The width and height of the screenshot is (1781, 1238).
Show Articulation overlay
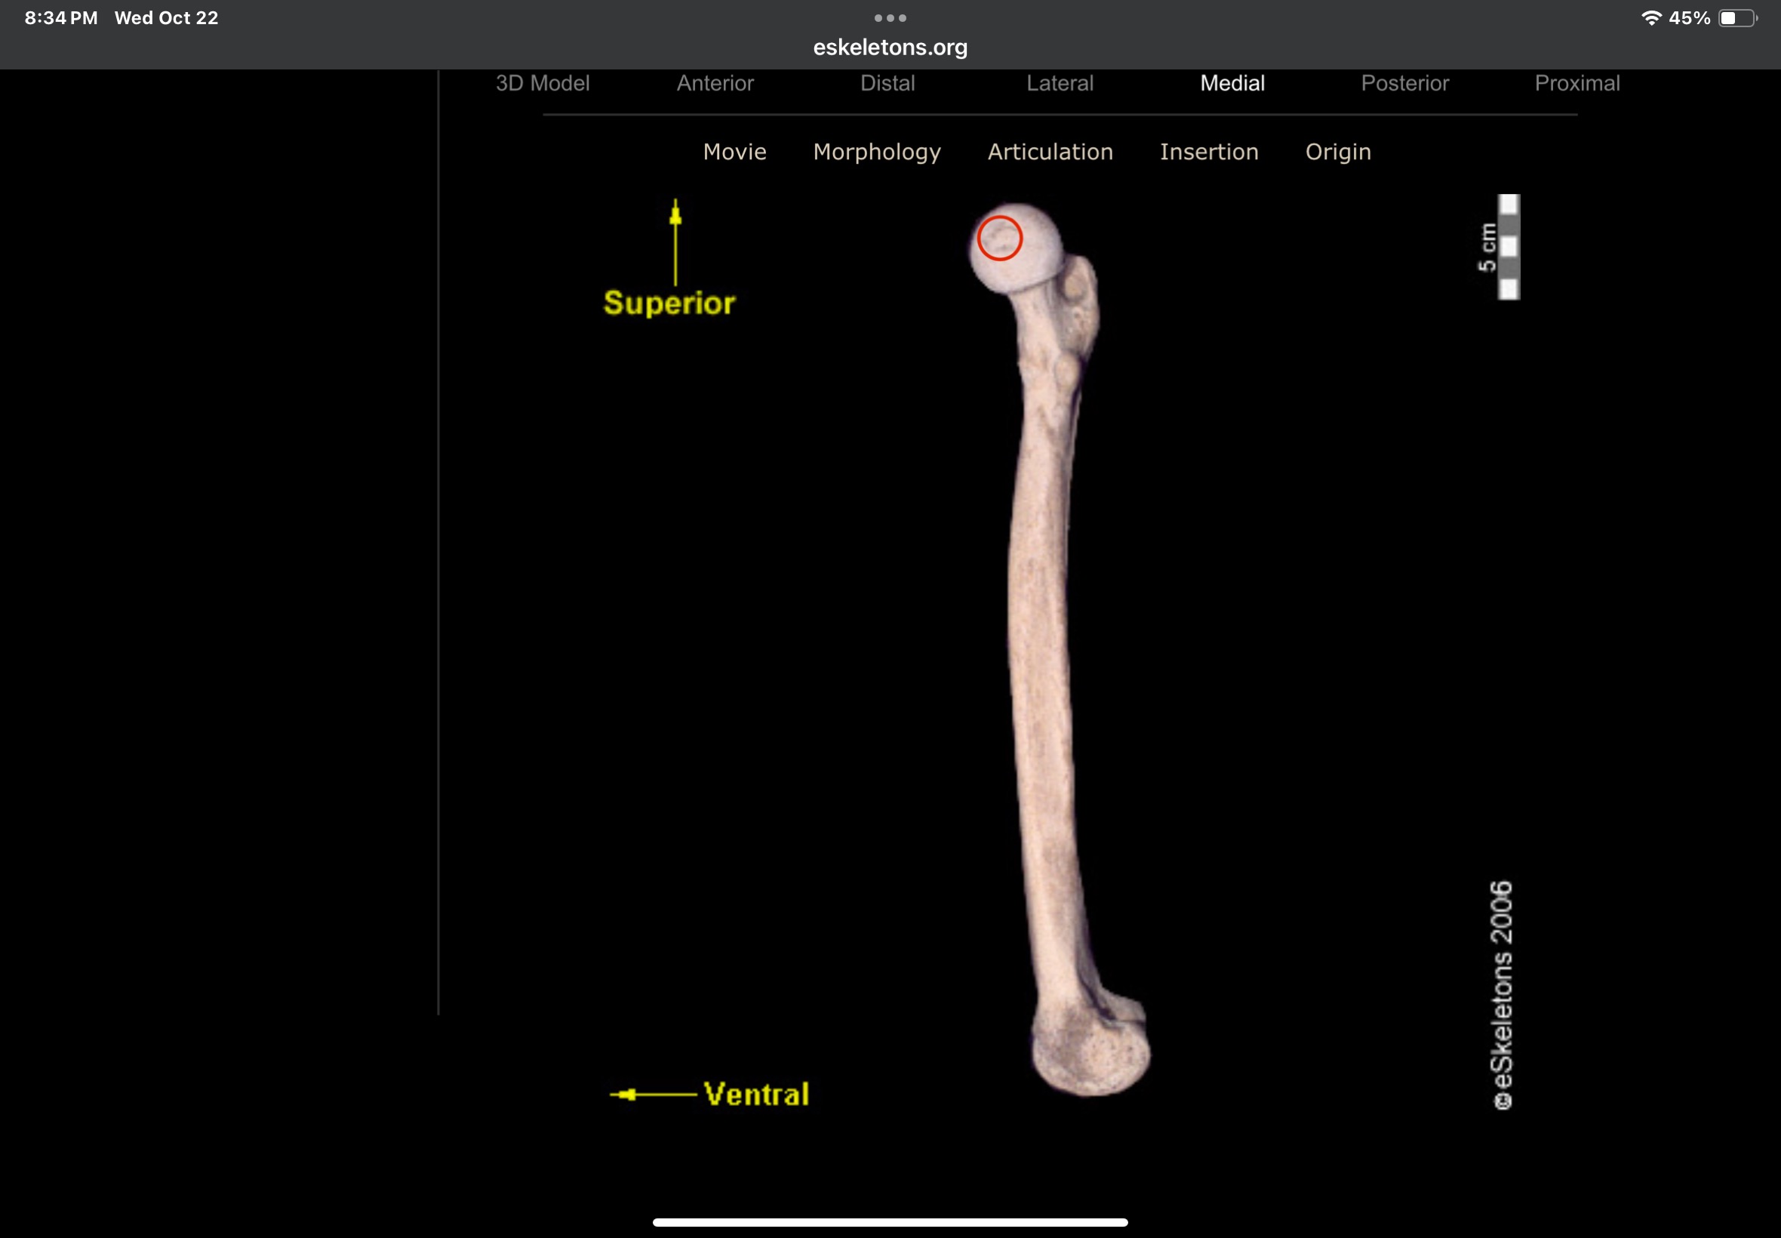1050,152
